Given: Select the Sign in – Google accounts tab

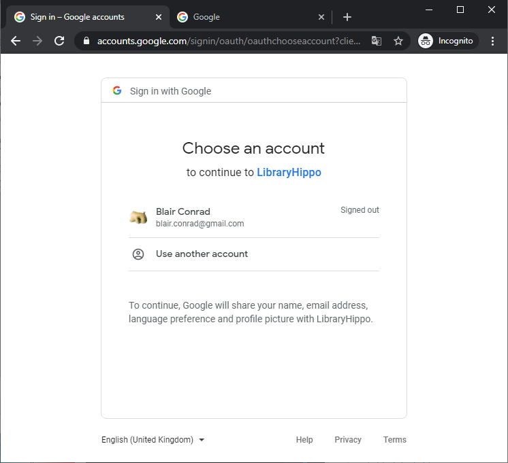Looking at the screenshot, I should click(88, 17).
